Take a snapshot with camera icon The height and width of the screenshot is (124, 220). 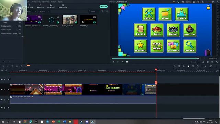tap(208, 62)
